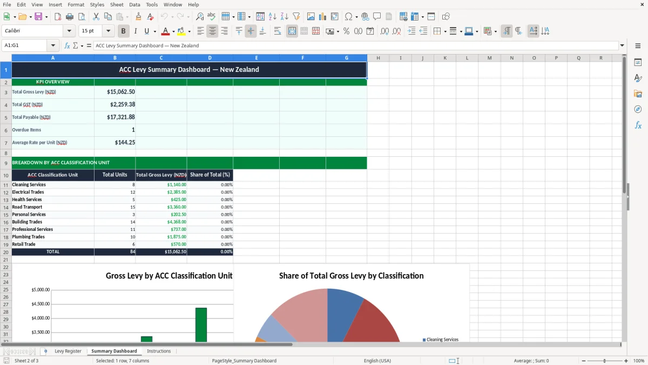Open the Sheet menu

click(x=117, y=4)
